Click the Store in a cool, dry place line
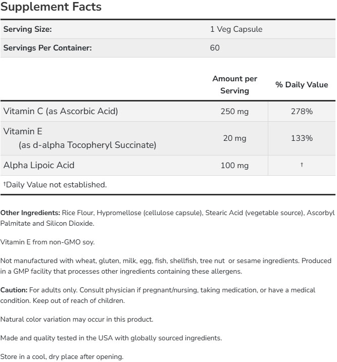 coord(62,357)
